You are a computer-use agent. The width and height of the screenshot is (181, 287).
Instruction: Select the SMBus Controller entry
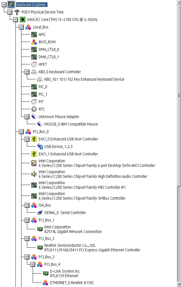[x=78, y=196]
